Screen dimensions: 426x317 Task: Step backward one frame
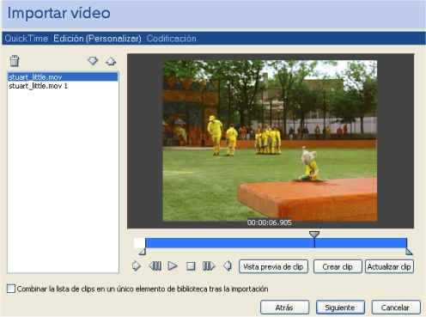(x=155, y=266)
